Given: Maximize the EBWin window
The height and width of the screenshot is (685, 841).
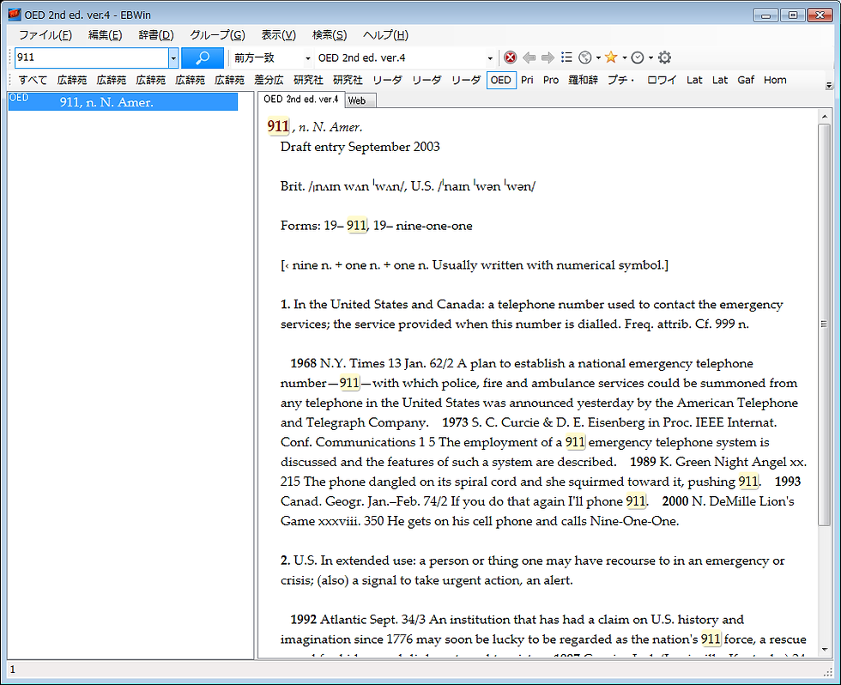Looking at the screenshot, I should coord(793,15).
